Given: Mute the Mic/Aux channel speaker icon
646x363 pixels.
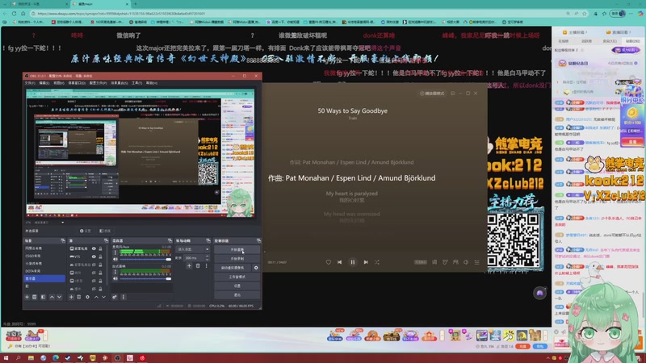Looking at the screenshot, I should point(115,259).
